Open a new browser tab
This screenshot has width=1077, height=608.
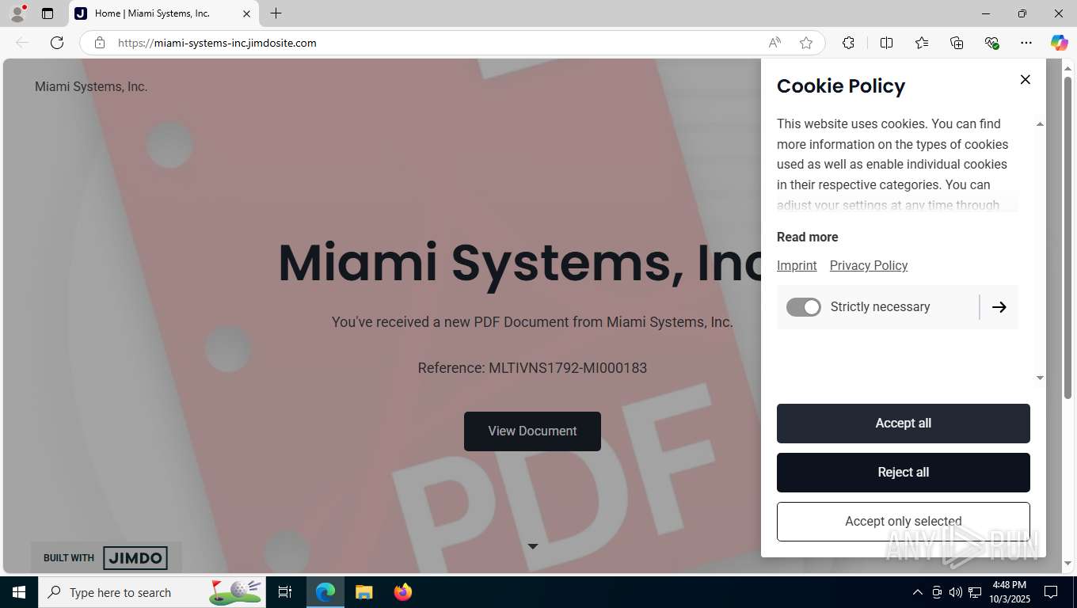(x=276, y=13)
